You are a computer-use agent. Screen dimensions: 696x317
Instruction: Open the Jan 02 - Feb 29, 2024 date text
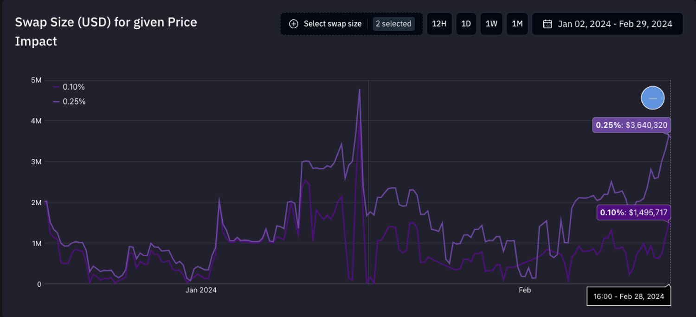(614, 24)
